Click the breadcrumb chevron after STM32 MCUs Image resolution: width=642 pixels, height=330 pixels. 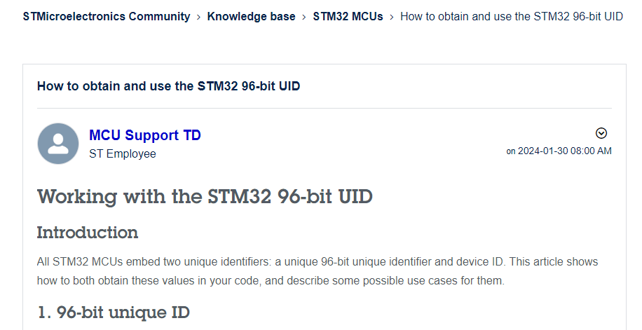tap(391, 17)
